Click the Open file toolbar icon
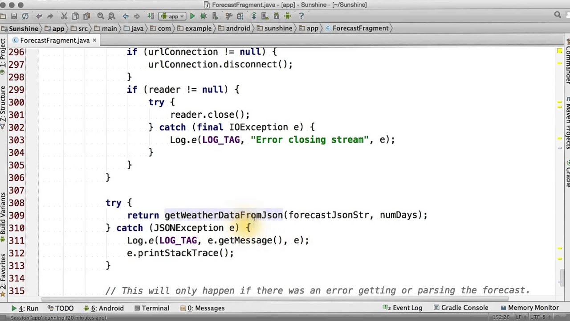The image size is (570, 321). [x=3, y=16]
